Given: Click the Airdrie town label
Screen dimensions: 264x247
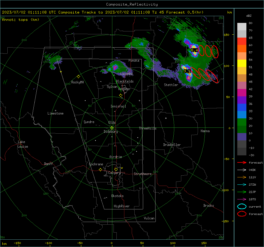Looking at the screenshot, I should (116, 157).
